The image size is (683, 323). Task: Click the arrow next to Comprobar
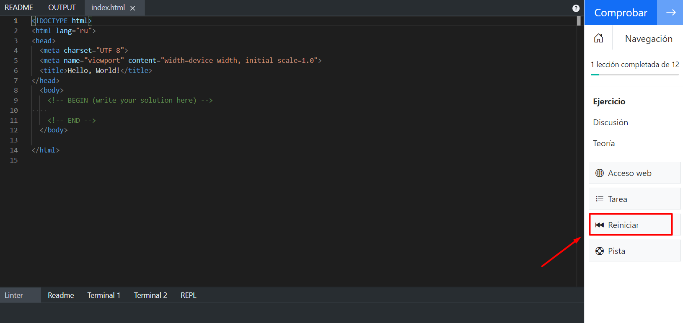[670, 13]
